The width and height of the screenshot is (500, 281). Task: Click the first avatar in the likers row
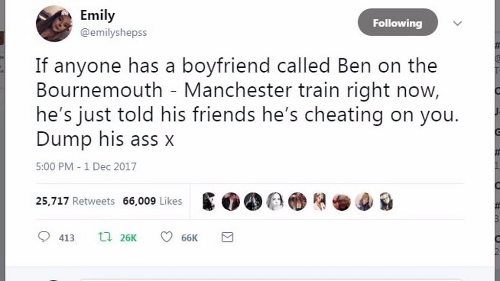pos(208,201)
